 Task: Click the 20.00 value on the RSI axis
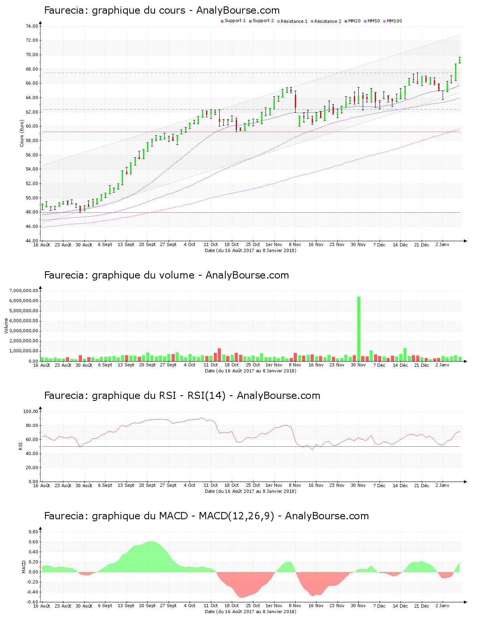tap(32, 468)
